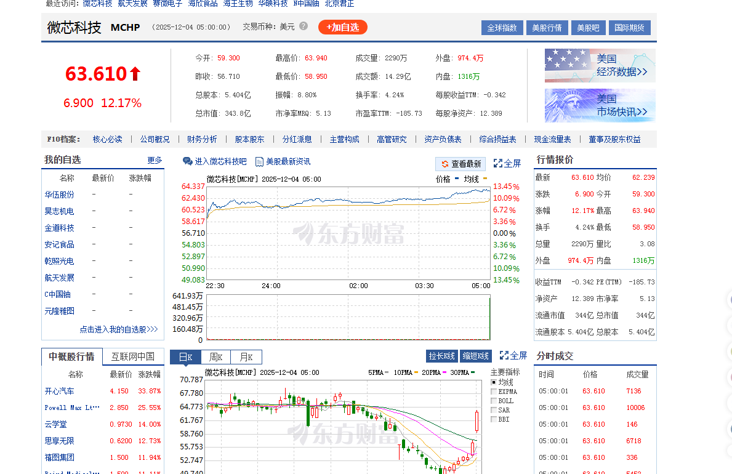The image size is (732, 474).
Task: Open 综合损益表 in F10 menu
Action: [497, 139]
